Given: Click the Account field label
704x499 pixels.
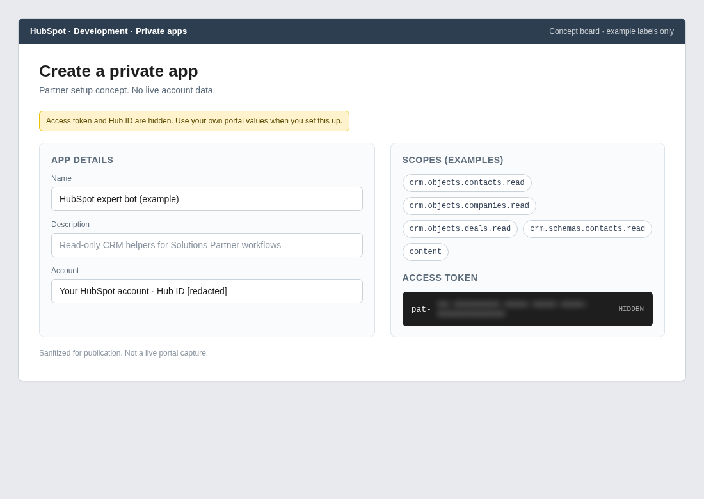Looking at the screenshot, I should (65, 271).
